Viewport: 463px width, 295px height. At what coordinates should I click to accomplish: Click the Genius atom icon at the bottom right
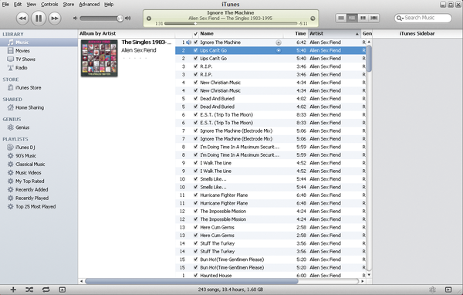[432, 290]
